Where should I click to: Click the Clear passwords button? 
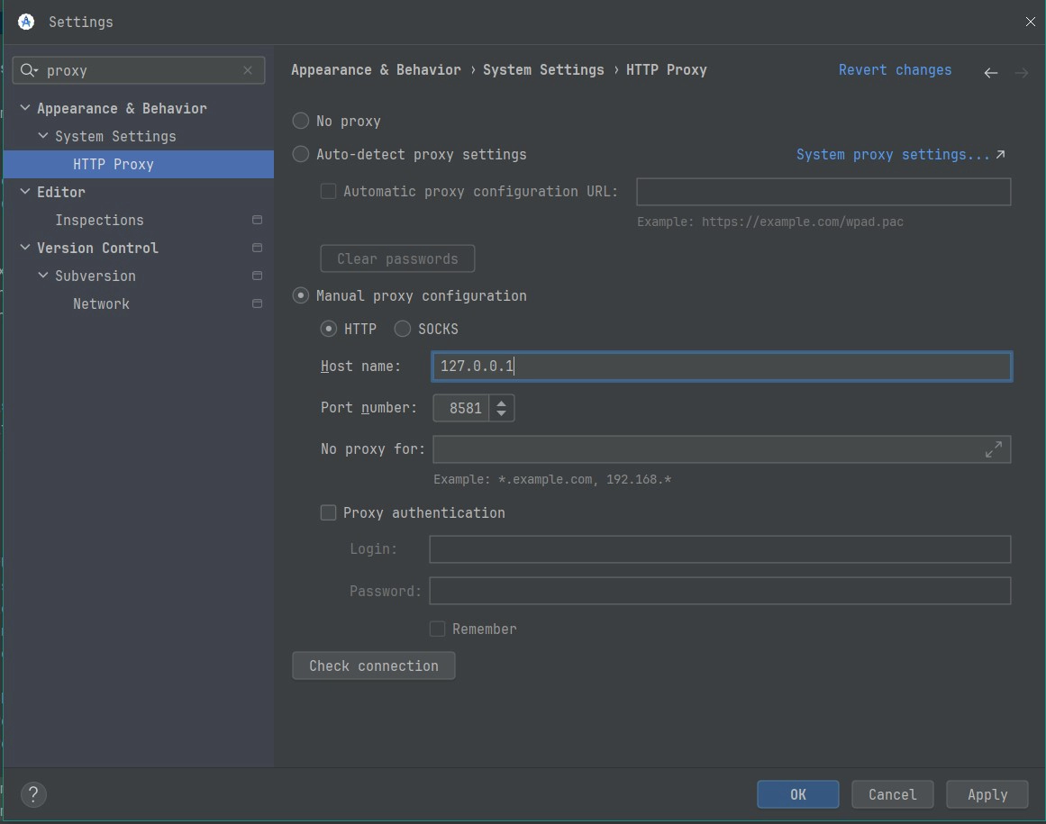click(x=397, y=258)
